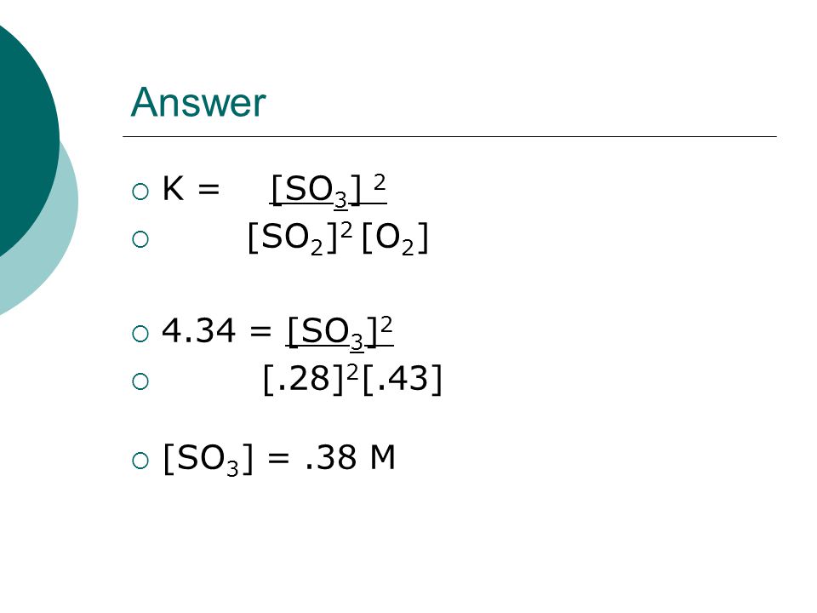The width and height of the screenshot is (817, 613).
Task: Click the bullet beside "K ="
Action: click(140, 192)
